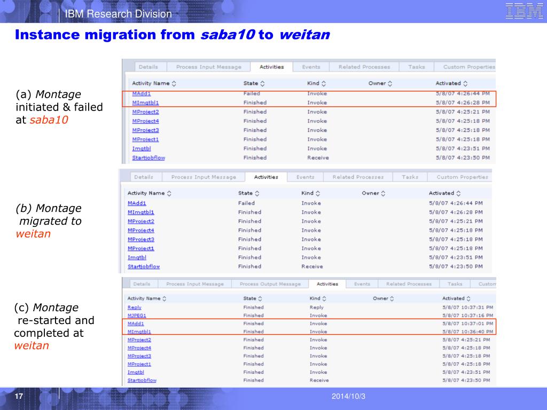
Task: Open MProject1 link in panel (a)
Action: coord(145,139)
